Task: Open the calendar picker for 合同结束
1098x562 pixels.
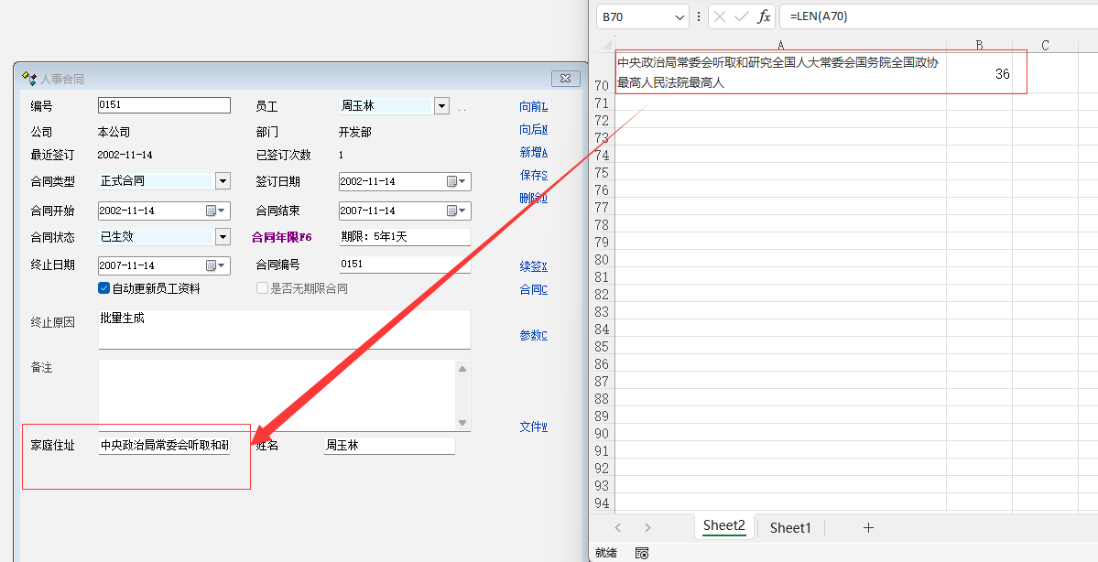Action: pos(456,211)
